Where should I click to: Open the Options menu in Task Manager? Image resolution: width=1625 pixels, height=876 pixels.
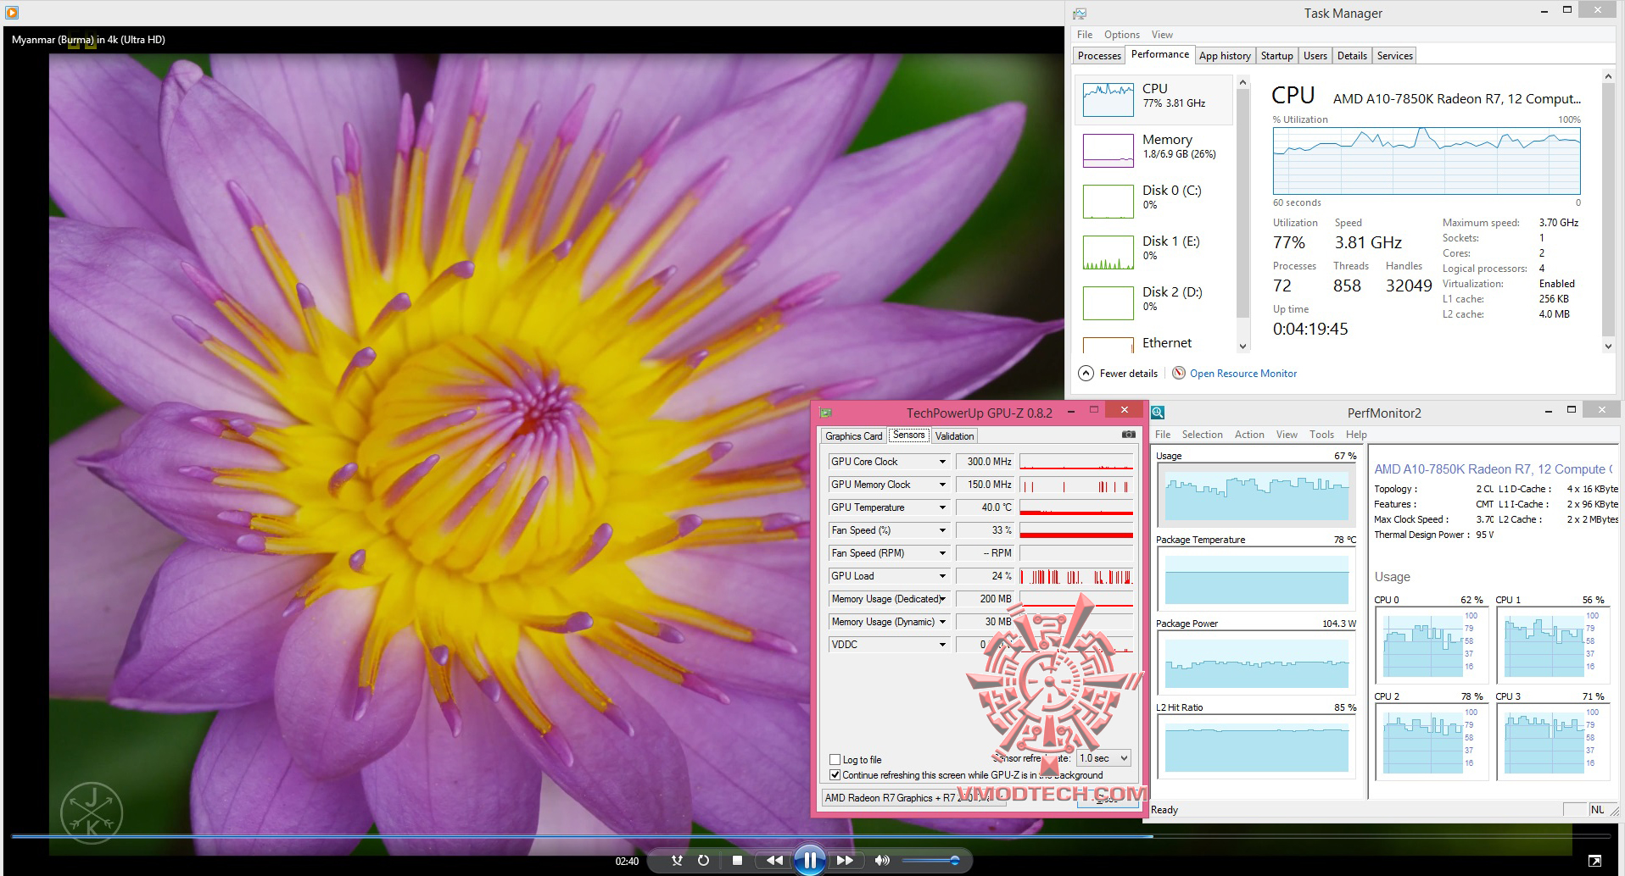pyautogui.click(x=1121, y=35)
